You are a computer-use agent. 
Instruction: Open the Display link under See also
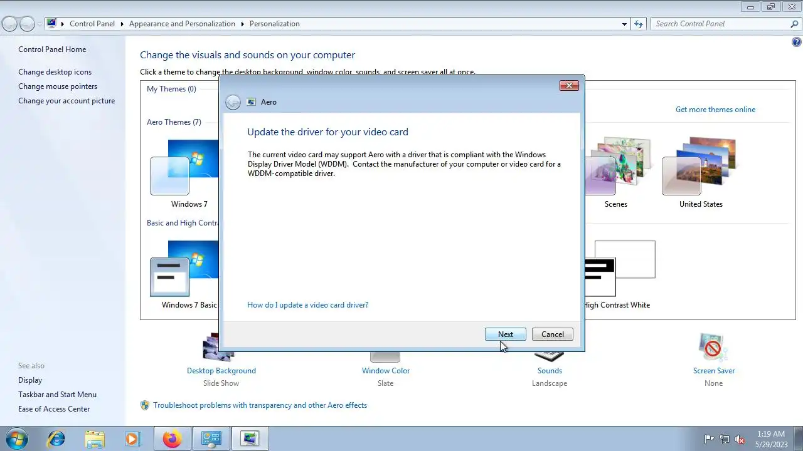click(x=30, y=380)
